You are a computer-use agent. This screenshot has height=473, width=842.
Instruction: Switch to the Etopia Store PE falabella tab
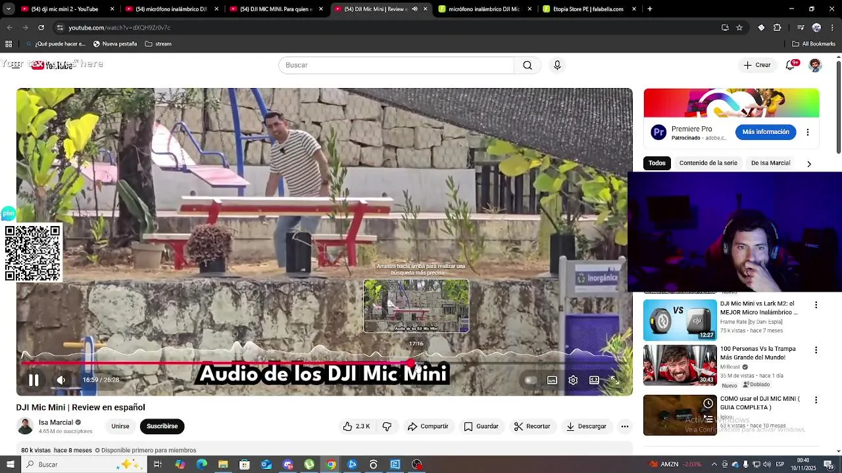pos(588,9)
